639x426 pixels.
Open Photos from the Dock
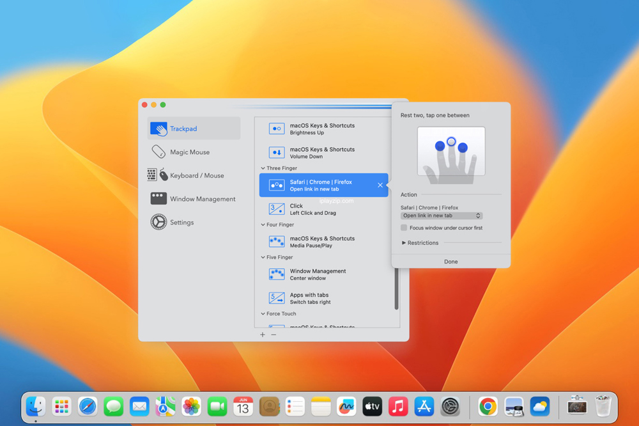pos(191,407)
